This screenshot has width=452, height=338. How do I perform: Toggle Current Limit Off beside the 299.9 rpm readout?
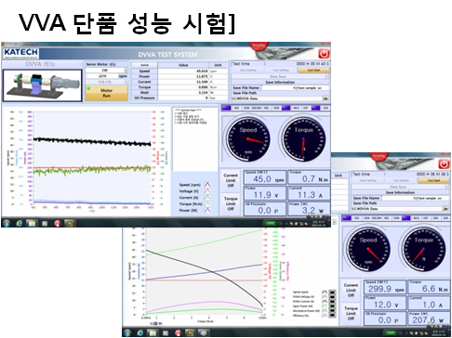point(351,291)
